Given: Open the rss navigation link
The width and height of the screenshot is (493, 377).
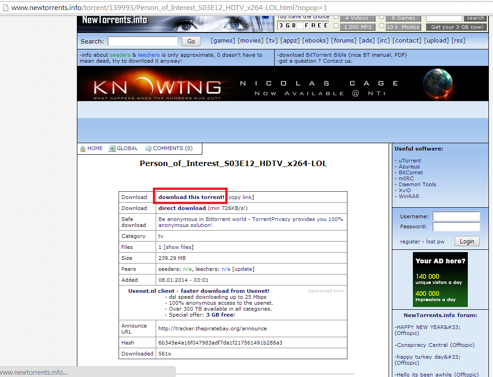Looking at the screenshot, I should [458, 41].
